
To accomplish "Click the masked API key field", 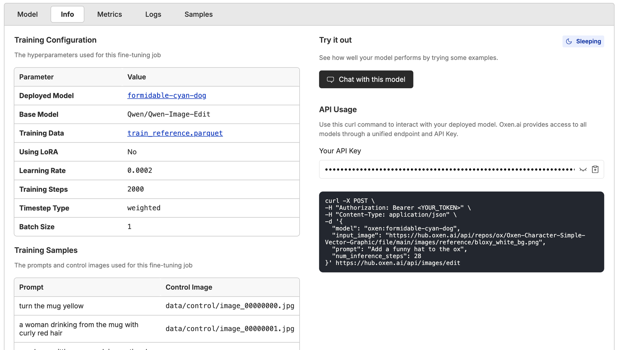I will (x=449, y=169).
